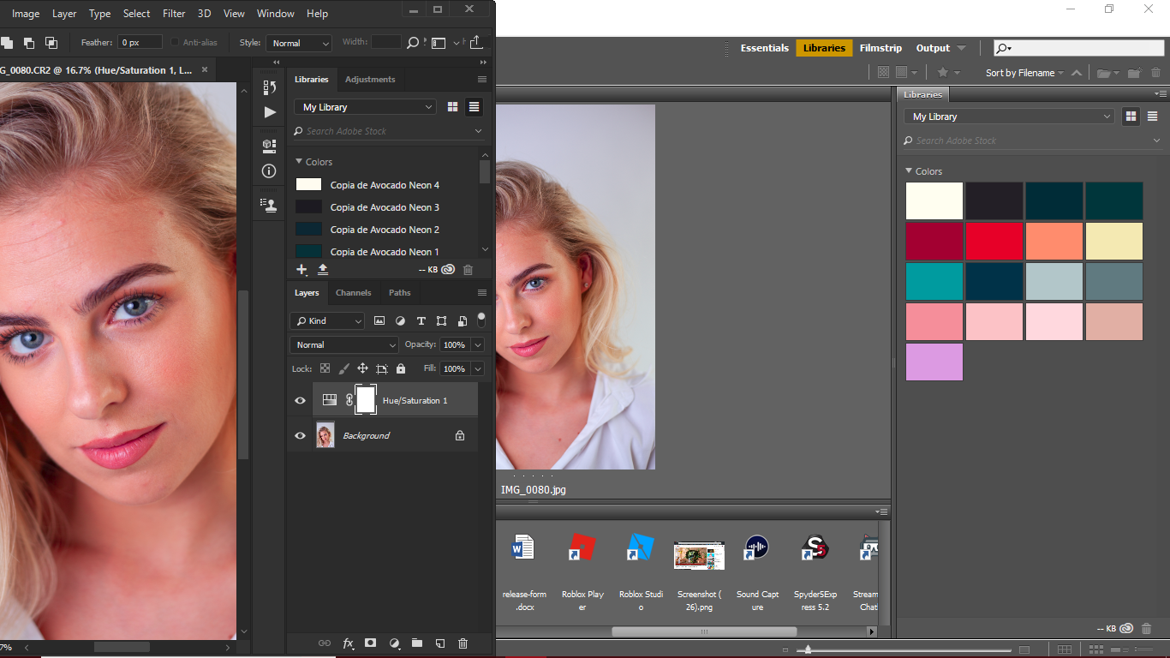Open the Style dropdown showing Normal
Screen dimensions: 1170x658
(x=298, y=43)
